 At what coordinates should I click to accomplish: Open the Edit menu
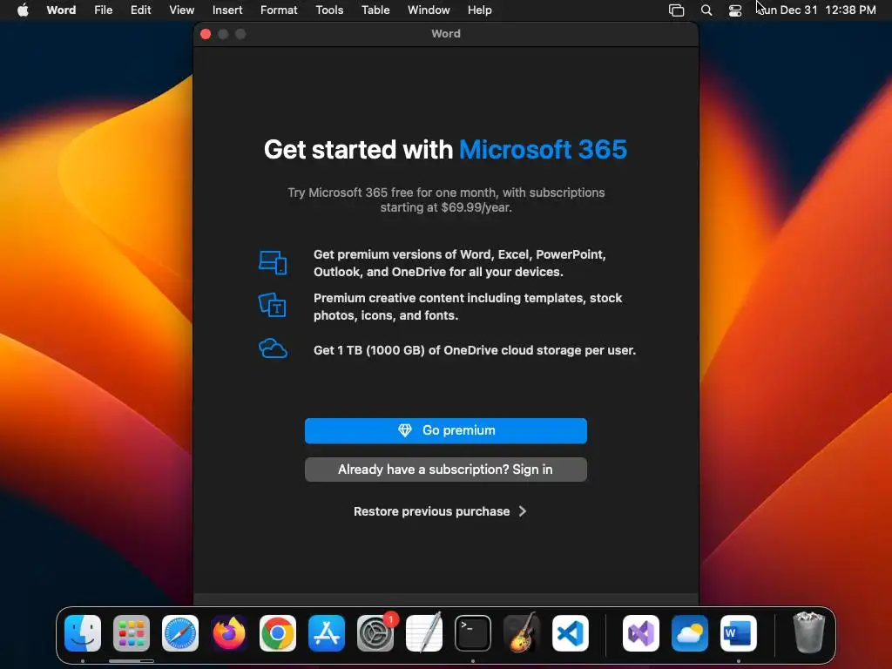coord(140,10)
